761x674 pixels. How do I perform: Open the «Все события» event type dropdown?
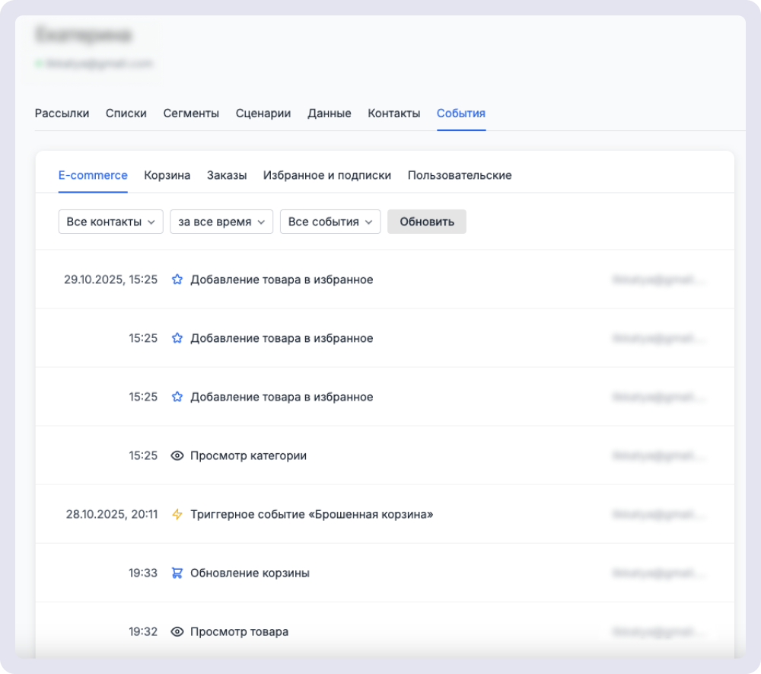point(330,222)
